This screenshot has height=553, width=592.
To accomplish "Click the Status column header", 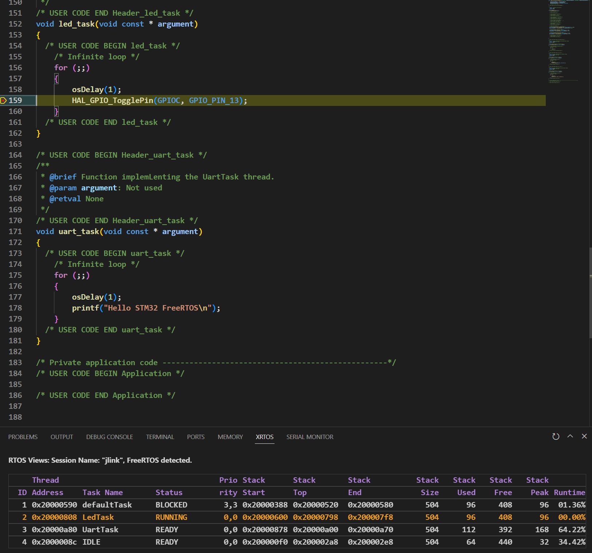I will (169, 493).
